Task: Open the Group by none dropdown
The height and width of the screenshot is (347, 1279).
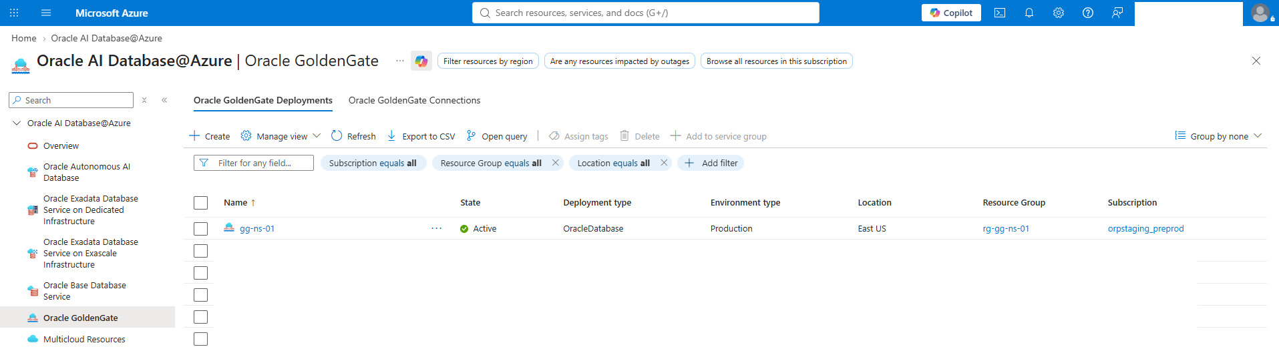Action: point(1219,136)
